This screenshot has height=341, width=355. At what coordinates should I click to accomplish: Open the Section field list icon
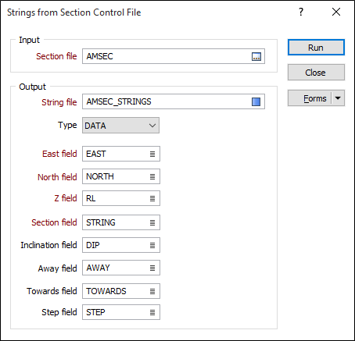click(152, 222)
